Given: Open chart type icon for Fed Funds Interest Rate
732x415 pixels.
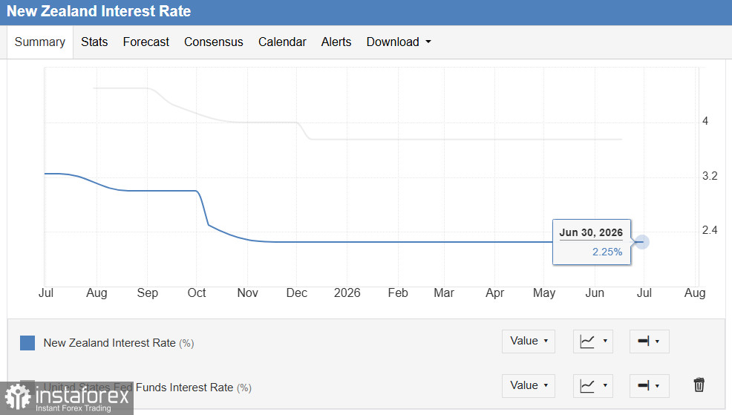Looking at the screenshot, I should 593,385.
